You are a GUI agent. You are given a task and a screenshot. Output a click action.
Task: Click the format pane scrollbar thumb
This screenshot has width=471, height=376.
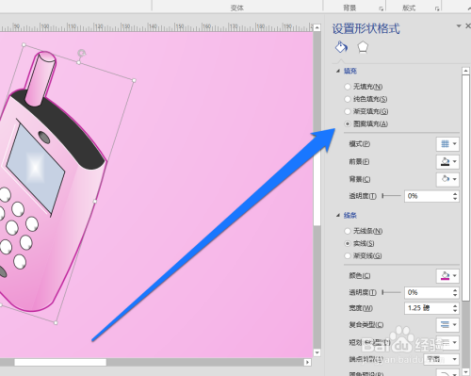point(465,188)
